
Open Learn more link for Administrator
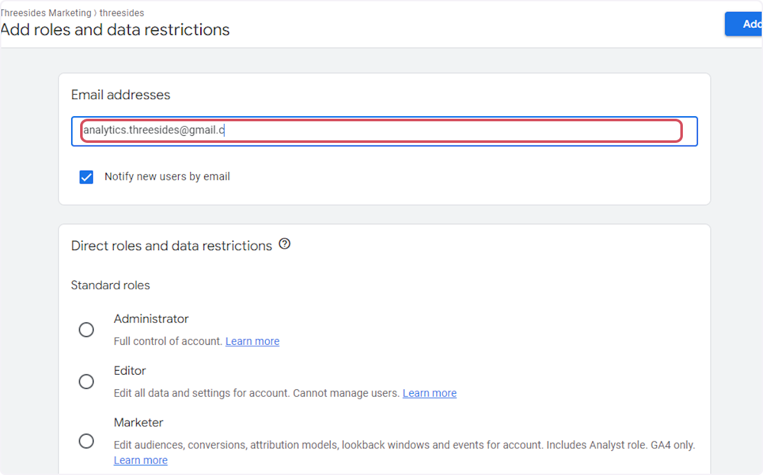pyautogui.click(x=252, y=341)
